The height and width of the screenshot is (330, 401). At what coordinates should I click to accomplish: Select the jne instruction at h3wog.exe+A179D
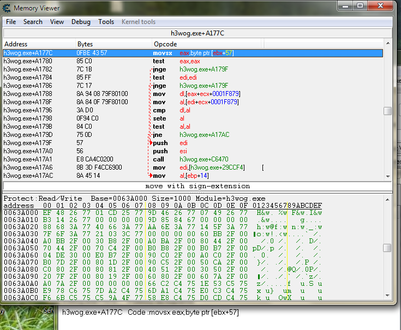click(191, 135)
